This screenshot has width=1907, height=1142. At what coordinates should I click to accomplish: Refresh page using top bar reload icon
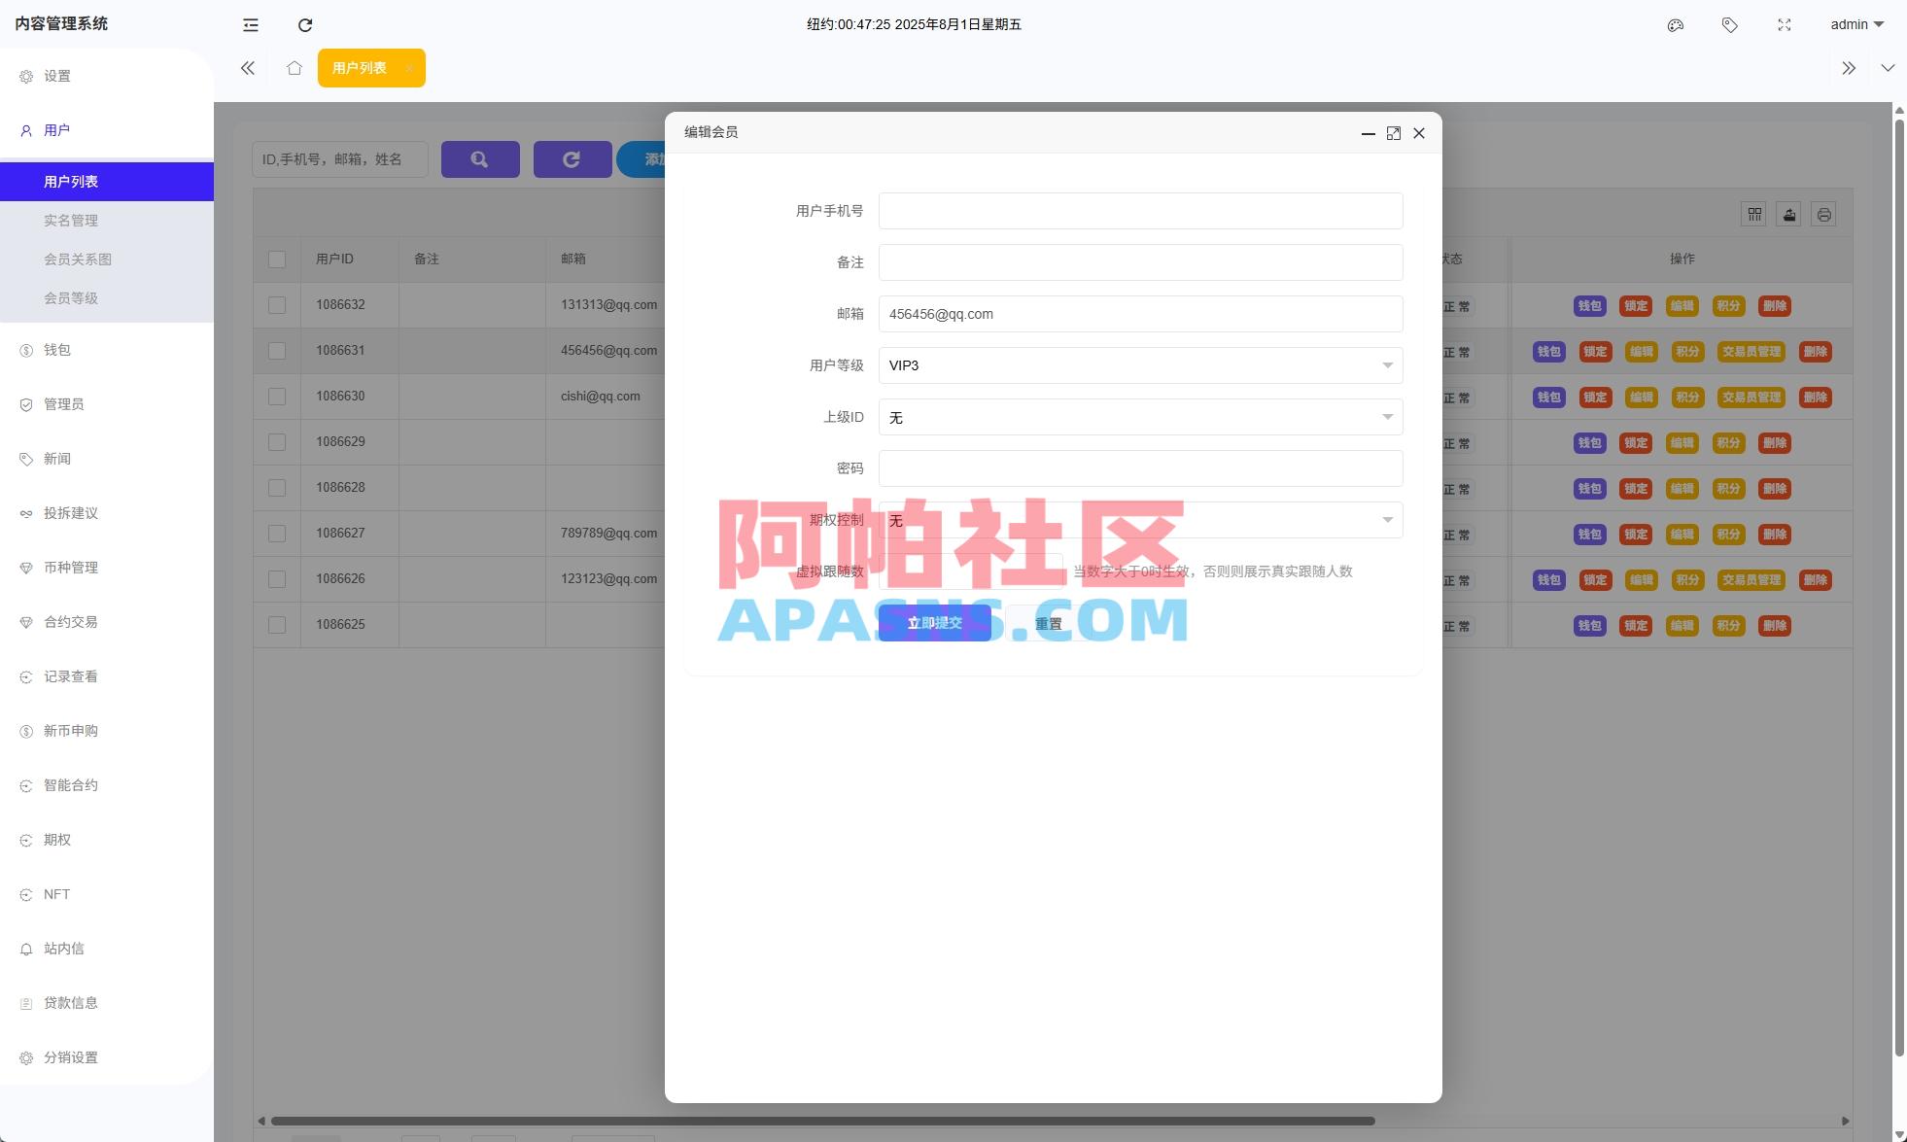point(305,25)
